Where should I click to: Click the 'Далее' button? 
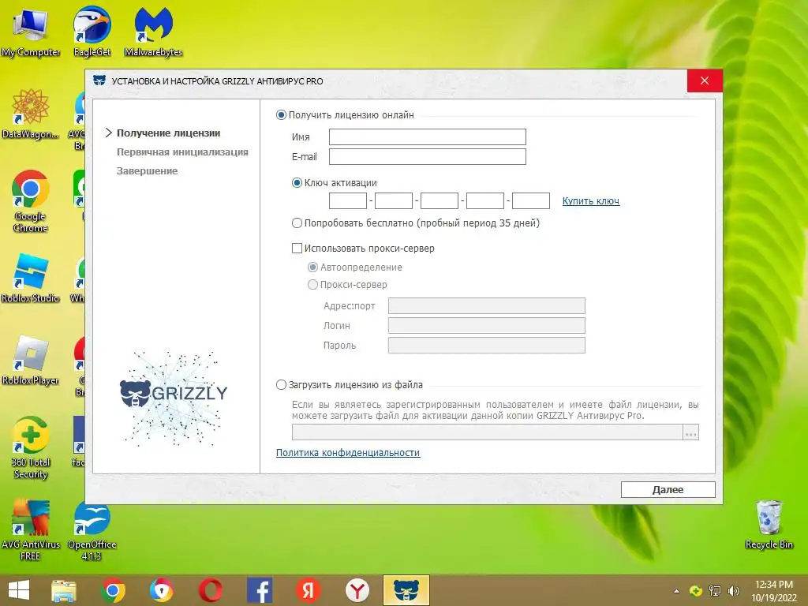tap(668, 489)
